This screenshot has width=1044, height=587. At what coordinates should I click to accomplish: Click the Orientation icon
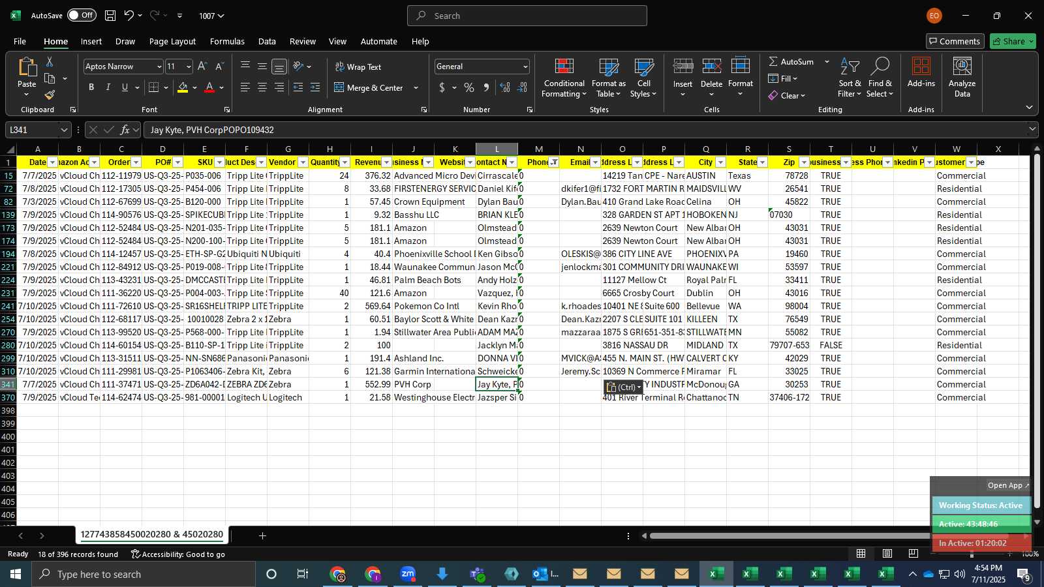click(298, 66)
